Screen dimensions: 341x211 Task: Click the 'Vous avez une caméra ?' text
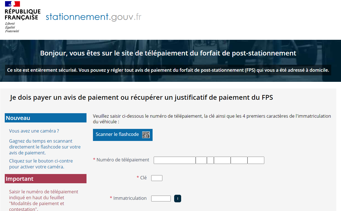[34, 131]
